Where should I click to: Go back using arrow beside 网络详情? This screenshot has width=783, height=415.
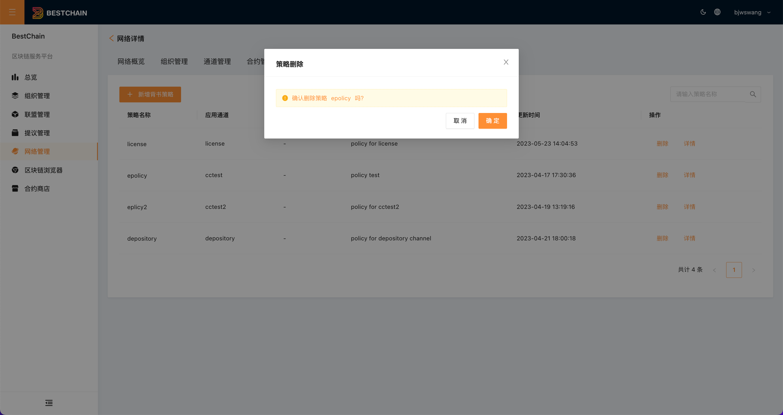[x=111, y=38]
